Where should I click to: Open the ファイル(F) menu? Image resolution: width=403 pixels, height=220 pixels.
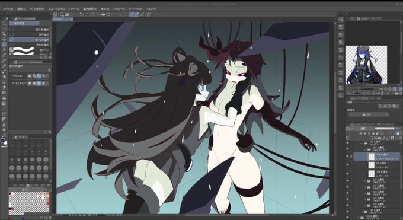click(x=8, y=9)
